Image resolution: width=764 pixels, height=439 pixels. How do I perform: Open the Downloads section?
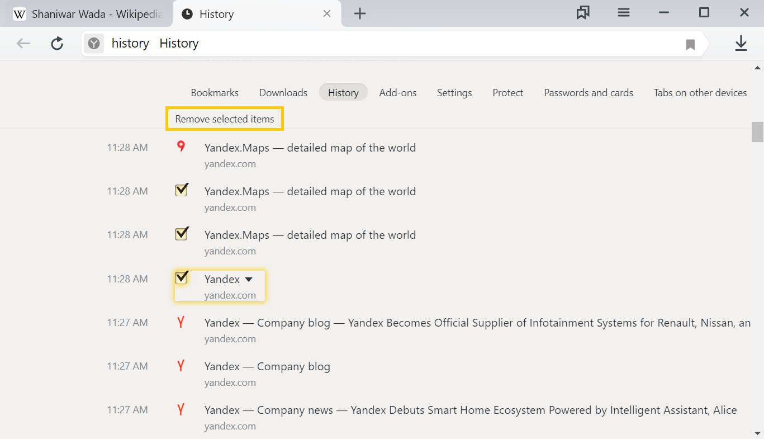283,93
